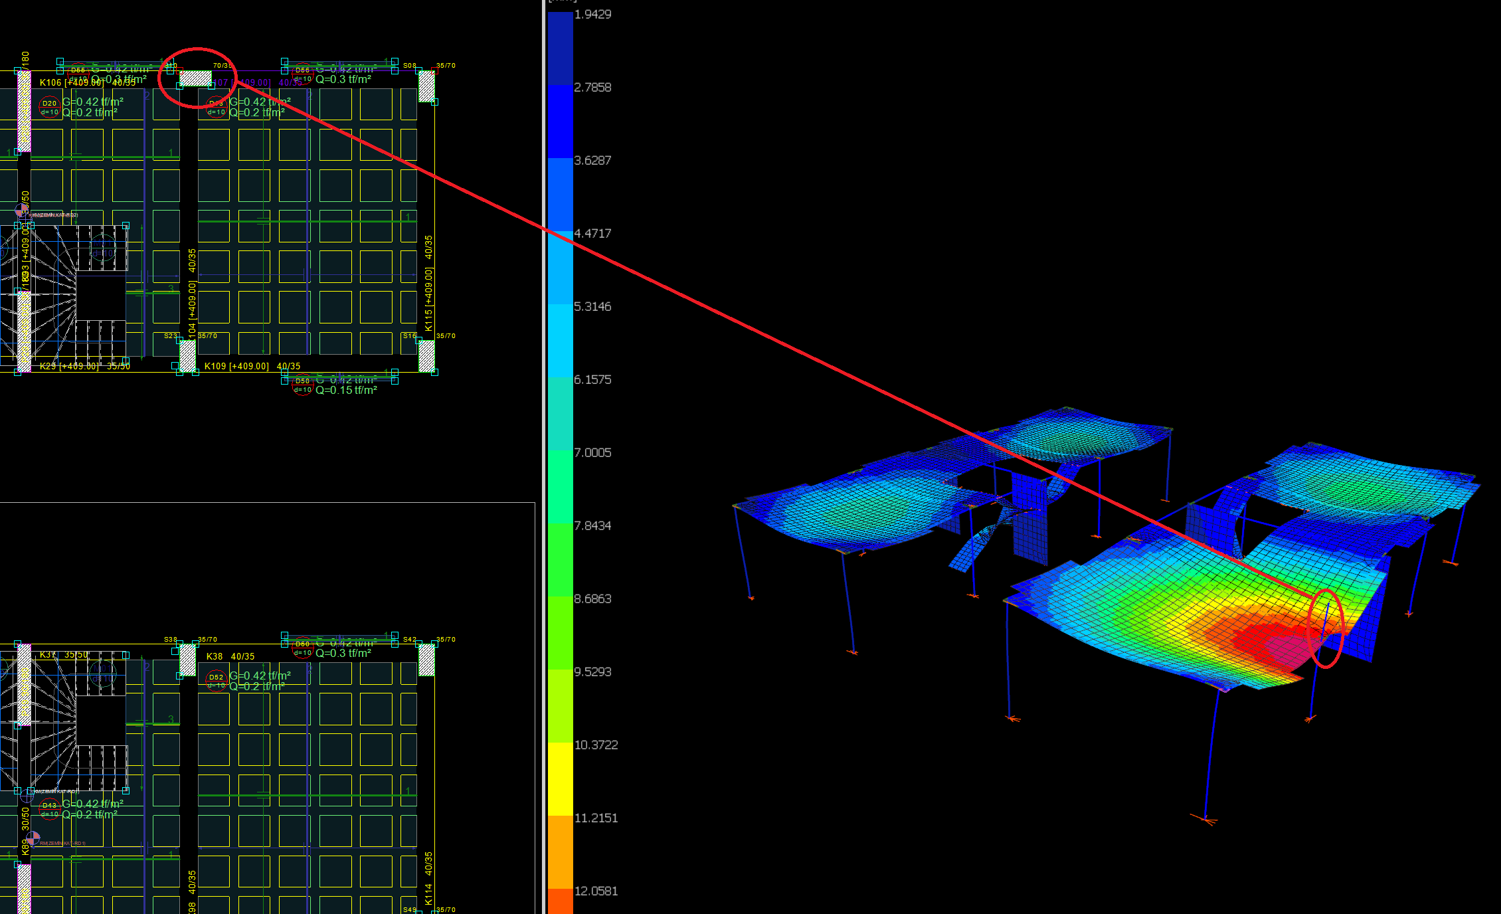
Task: Click green legend band near 7.8434
Action: (x=560, y=559)
